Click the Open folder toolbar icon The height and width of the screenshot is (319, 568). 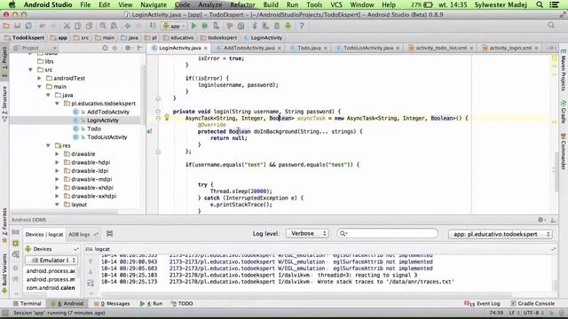coord(6,26)
